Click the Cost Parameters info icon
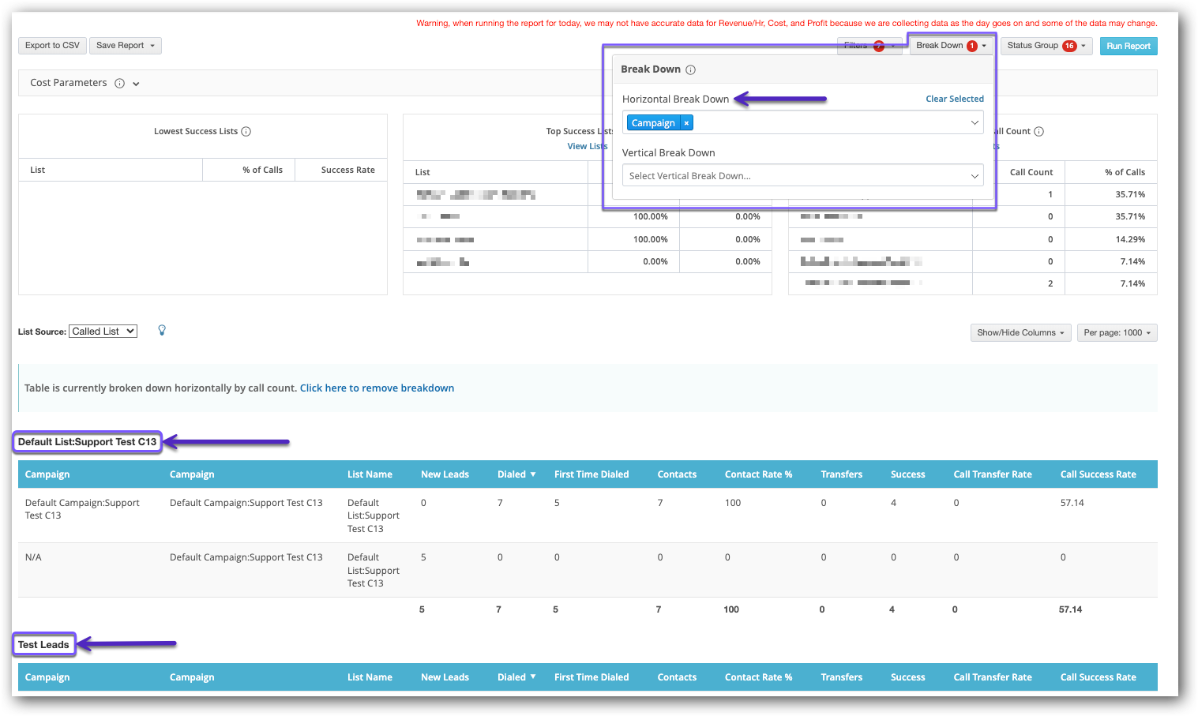1198x716 pixels. (119, 83)
